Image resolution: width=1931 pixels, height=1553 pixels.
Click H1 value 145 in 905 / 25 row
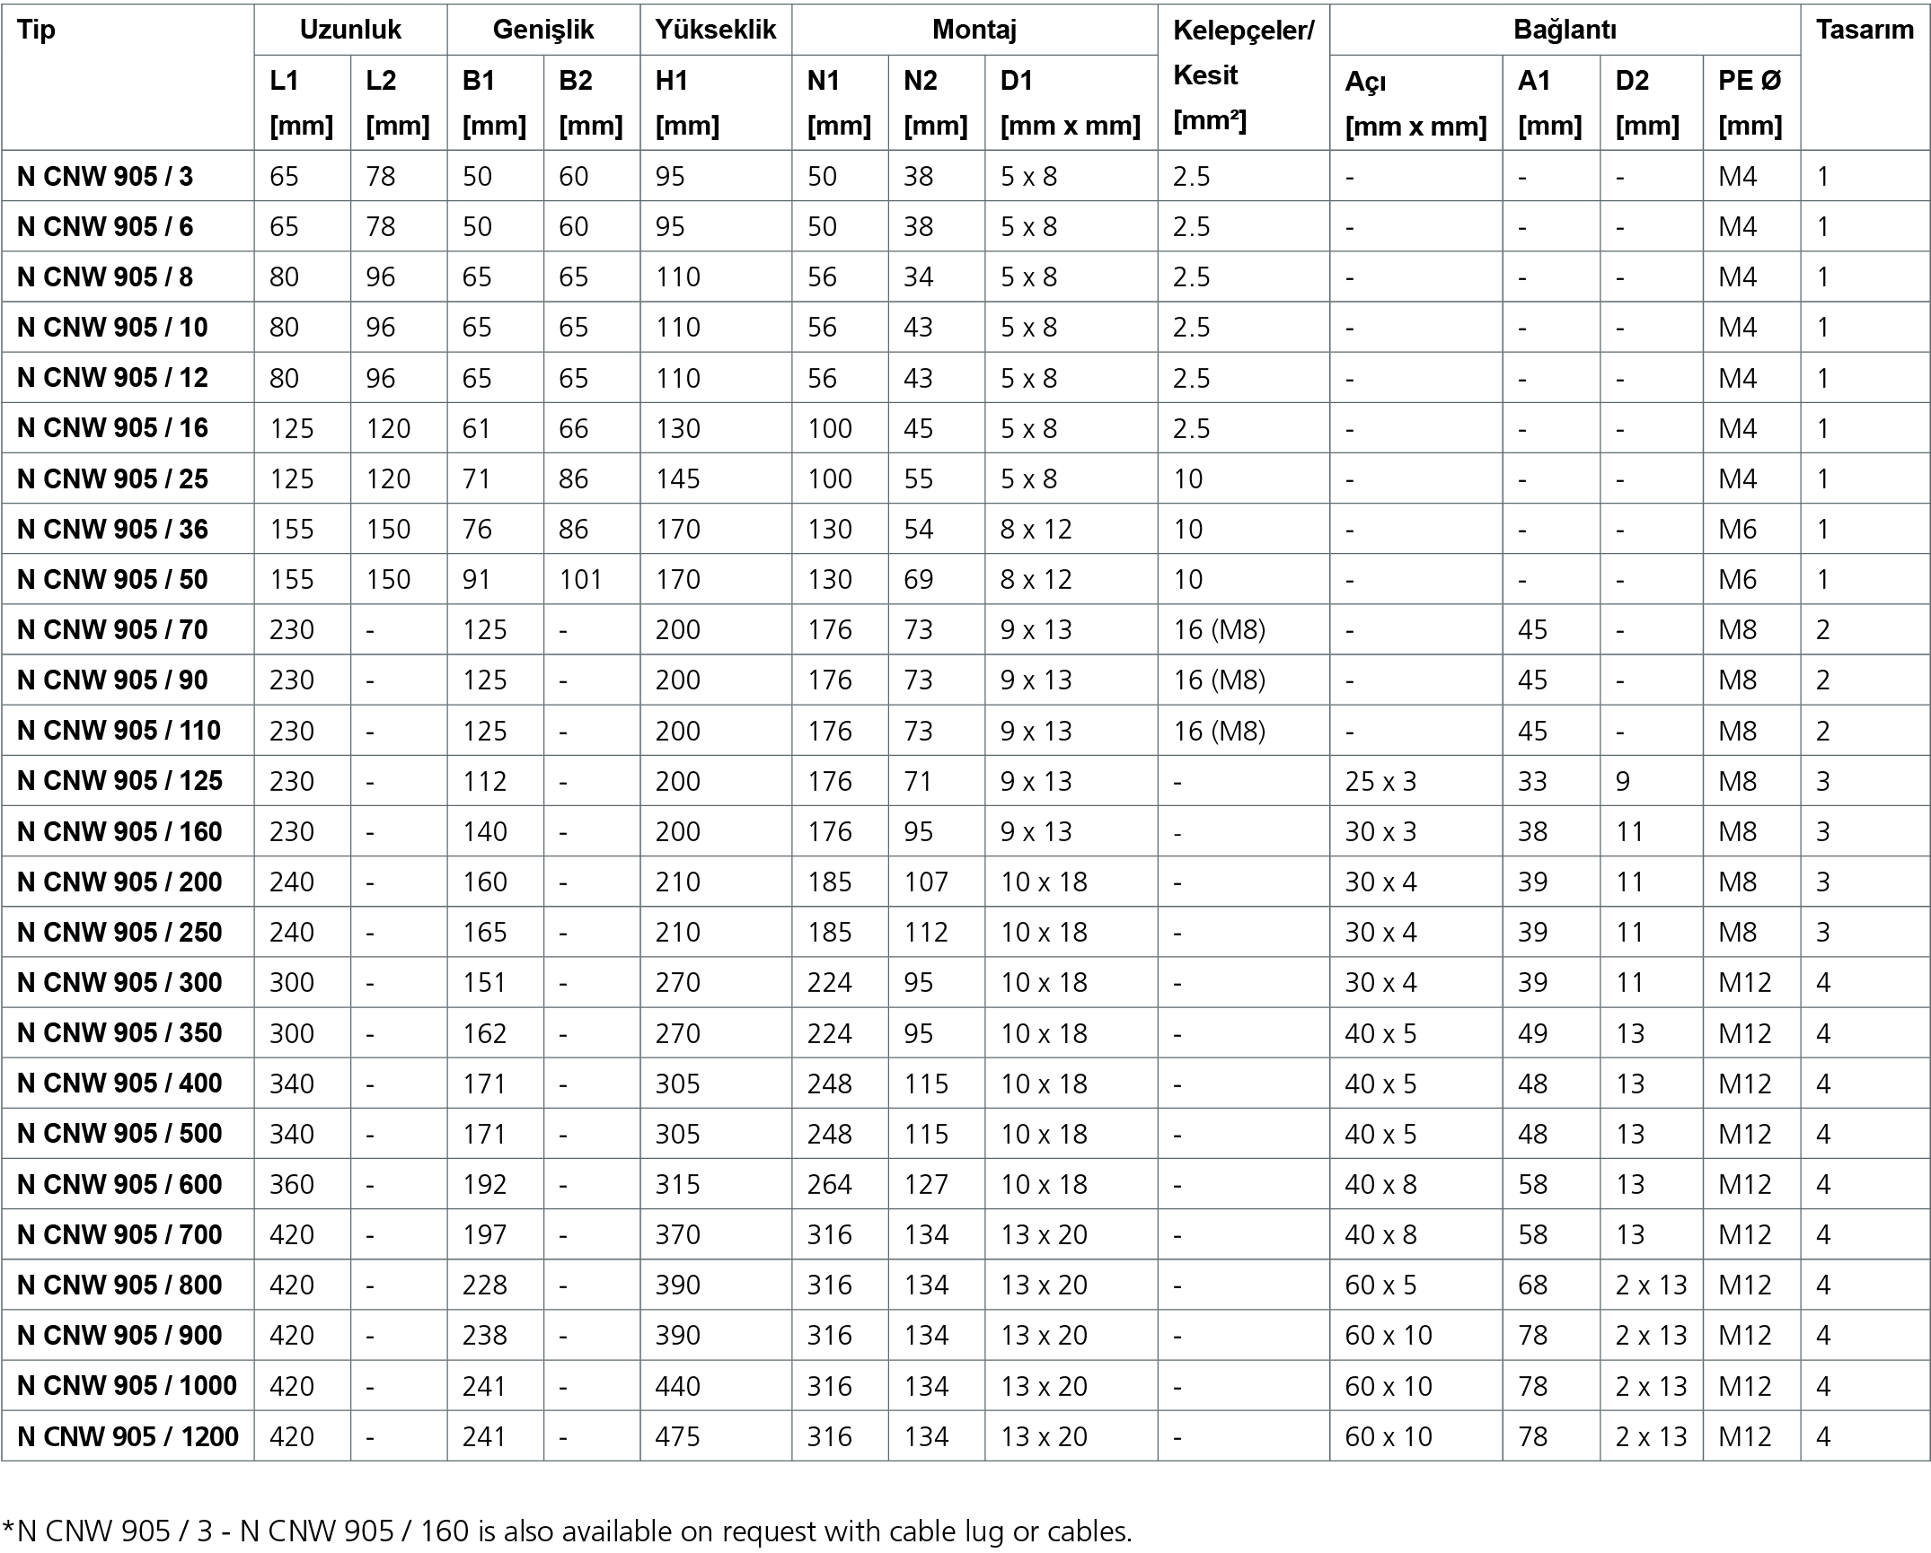click(x=677, y=478)
